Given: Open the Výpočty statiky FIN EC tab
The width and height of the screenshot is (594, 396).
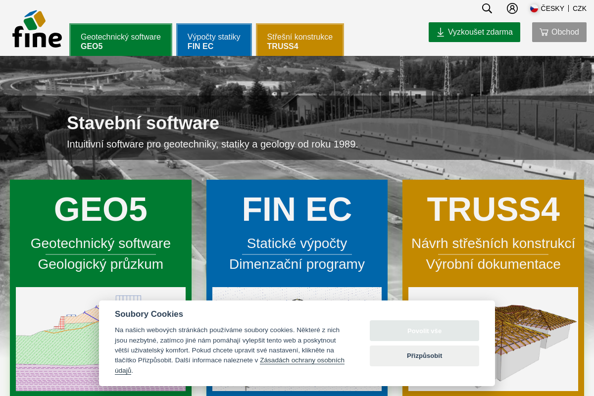Looking at the screenshot, I should click(x=214, y=40).
